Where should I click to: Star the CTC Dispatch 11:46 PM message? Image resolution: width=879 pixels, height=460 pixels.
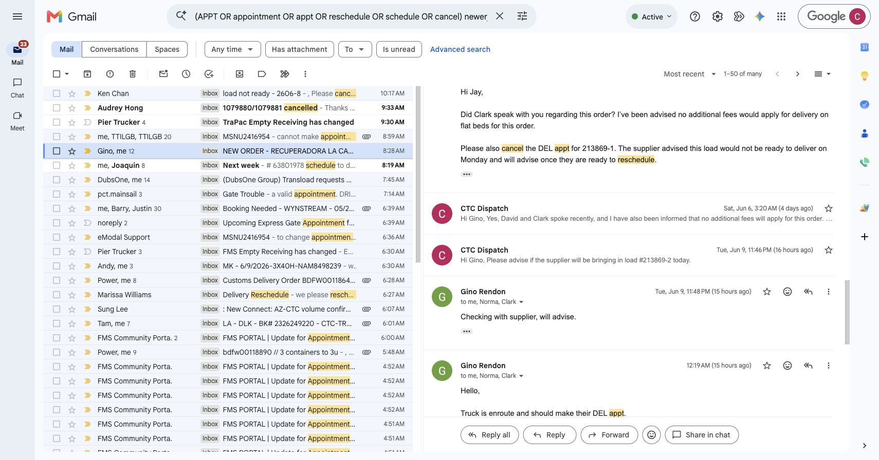click(x=829, y=250)
